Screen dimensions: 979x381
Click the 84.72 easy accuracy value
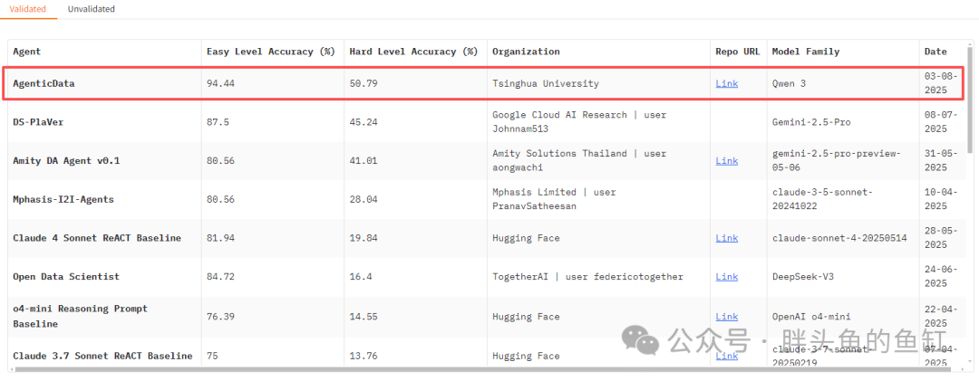click(x=220, y=276)
